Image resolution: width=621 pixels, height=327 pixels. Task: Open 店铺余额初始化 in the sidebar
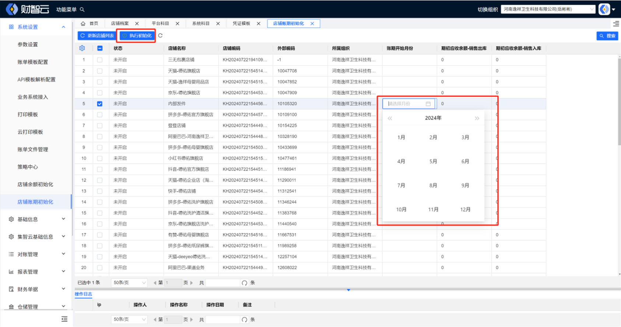coord(35,184)
